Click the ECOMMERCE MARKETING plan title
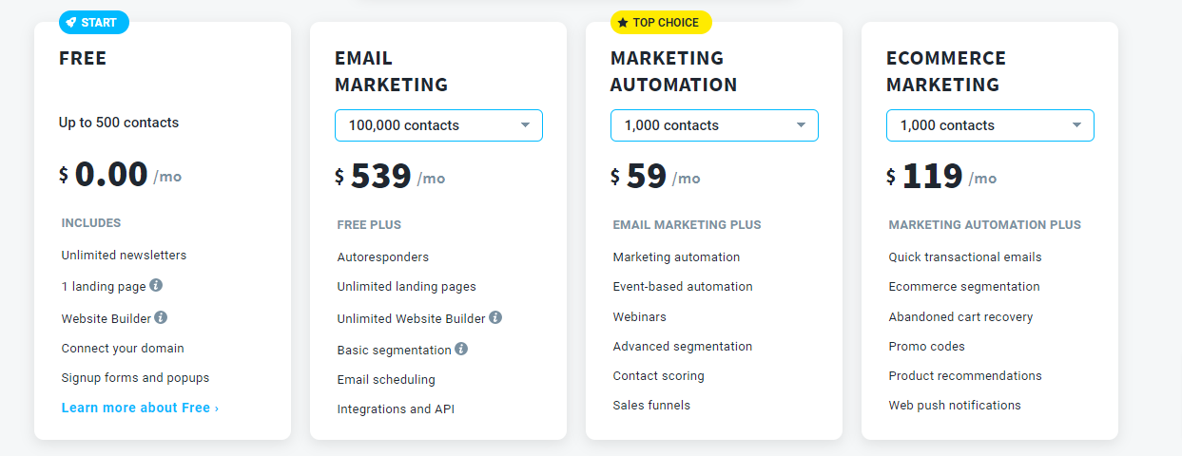1182x456 pixels. tap(945, 71)
